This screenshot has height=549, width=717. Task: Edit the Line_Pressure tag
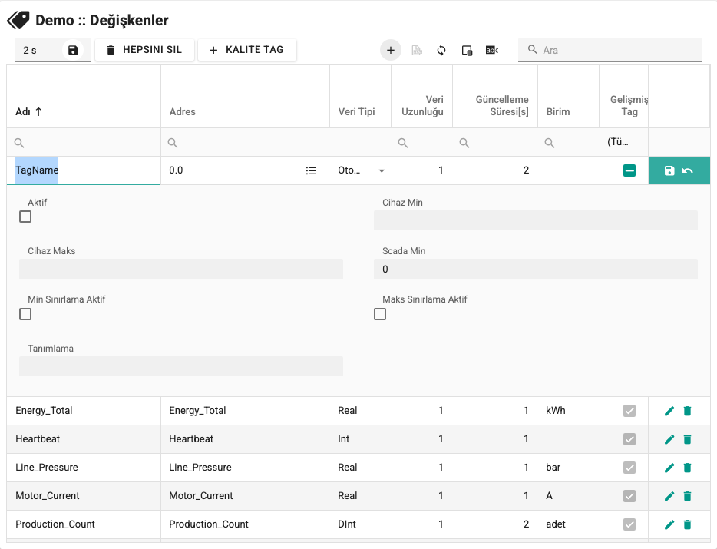(x=669, y=468)
